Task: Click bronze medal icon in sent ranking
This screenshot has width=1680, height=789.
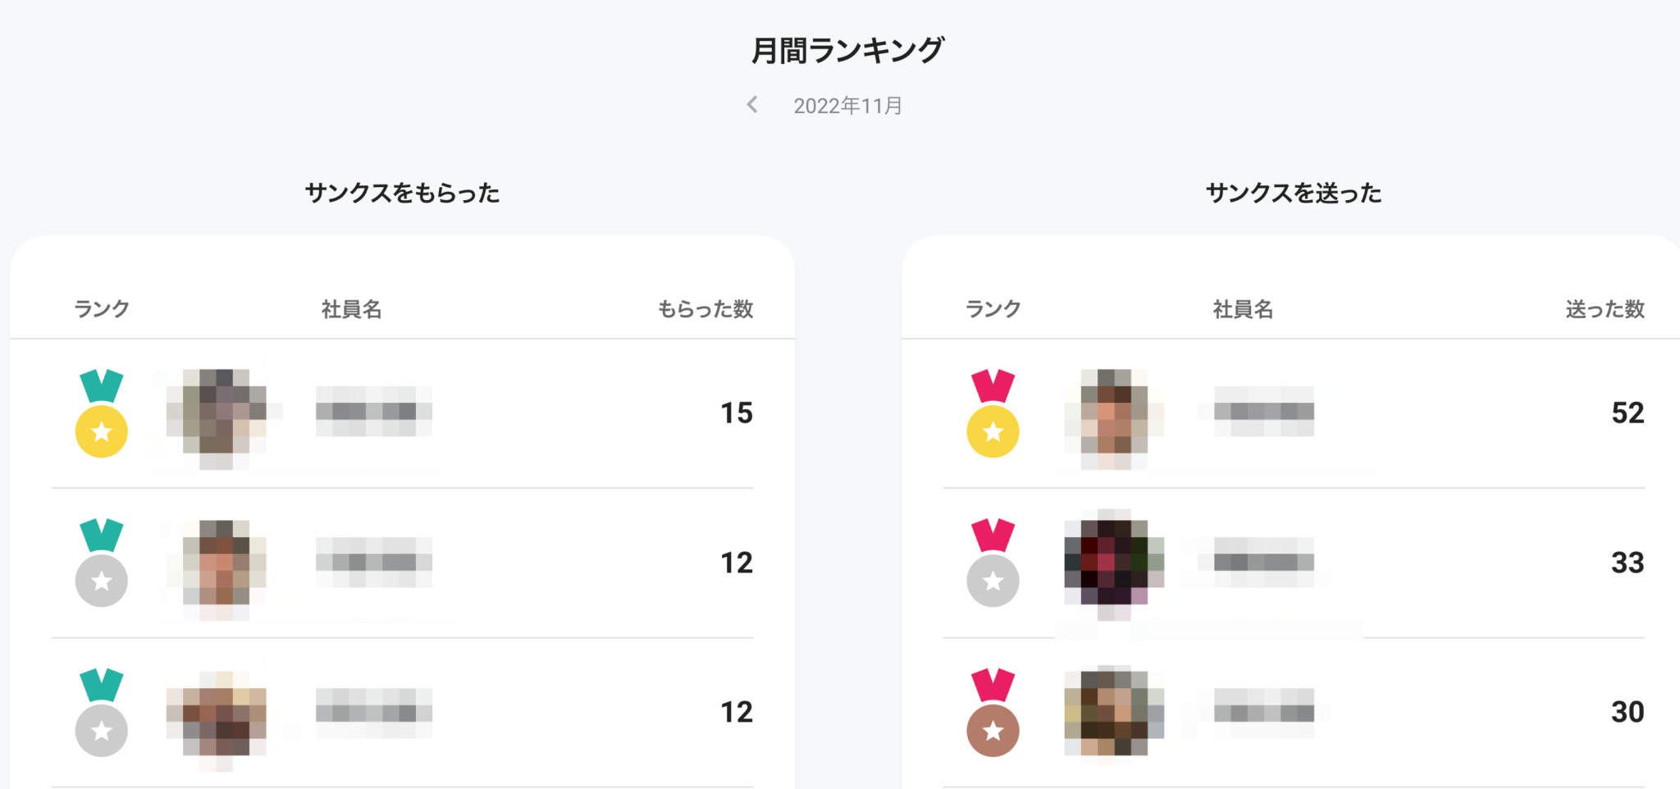Action: click(993, 713)
